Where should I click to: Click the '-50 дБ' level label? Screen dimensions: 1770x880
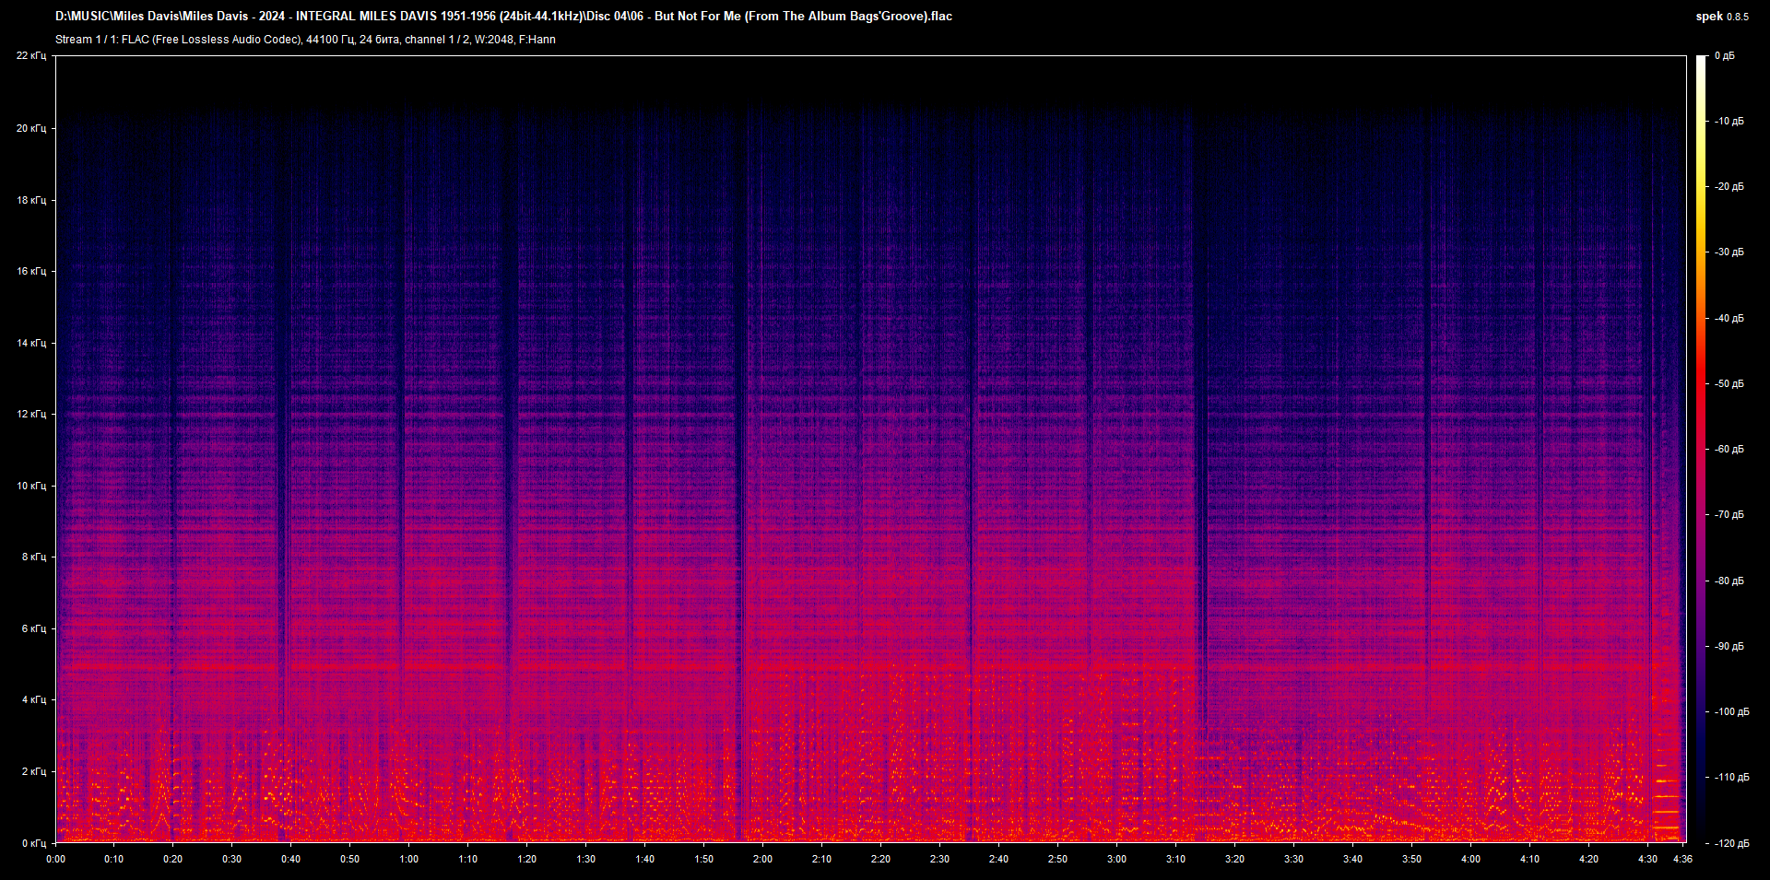click(x=1729, y=383)
